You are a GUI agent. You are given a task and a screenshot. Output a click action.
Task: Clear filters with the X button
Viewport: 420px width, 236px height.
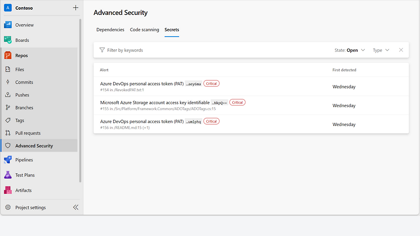coord(401,50)
